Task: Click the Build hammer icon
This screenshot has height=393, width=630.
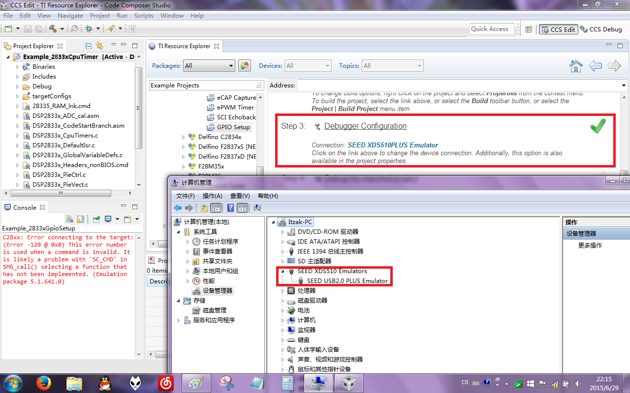Action: [x=53, y=29]
